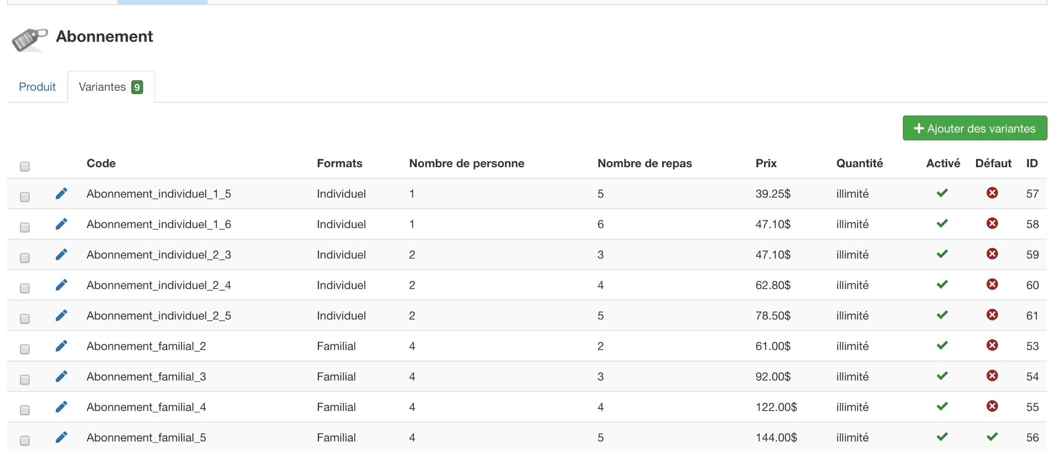Open the Abonnement_familial_3 code link

click(x=146, y=376)
